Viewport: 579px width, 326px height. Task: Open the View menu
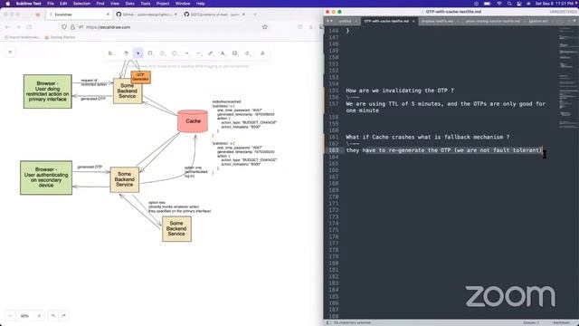(x=115, y=4)
